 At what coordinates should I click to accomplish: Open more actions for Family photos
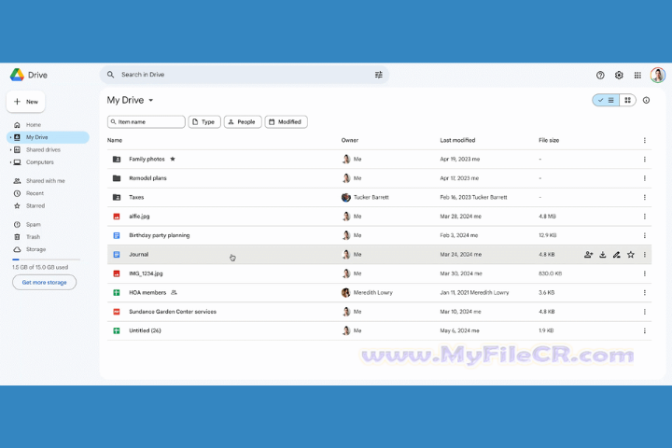(645, 159)
